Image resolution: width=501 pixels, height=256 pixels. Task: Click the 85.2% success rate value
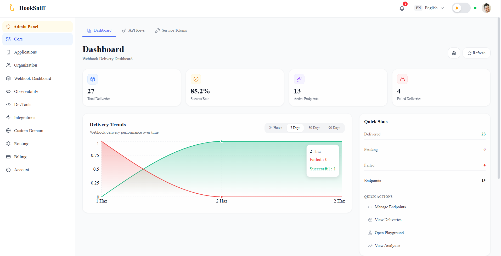point(200,91)
